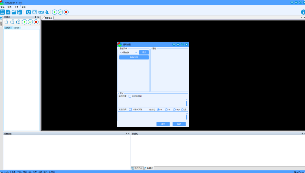This screenshot has width=305, height=173.
Task: Pin the 通讯设置 dialog on top
Action: point(174,44)
